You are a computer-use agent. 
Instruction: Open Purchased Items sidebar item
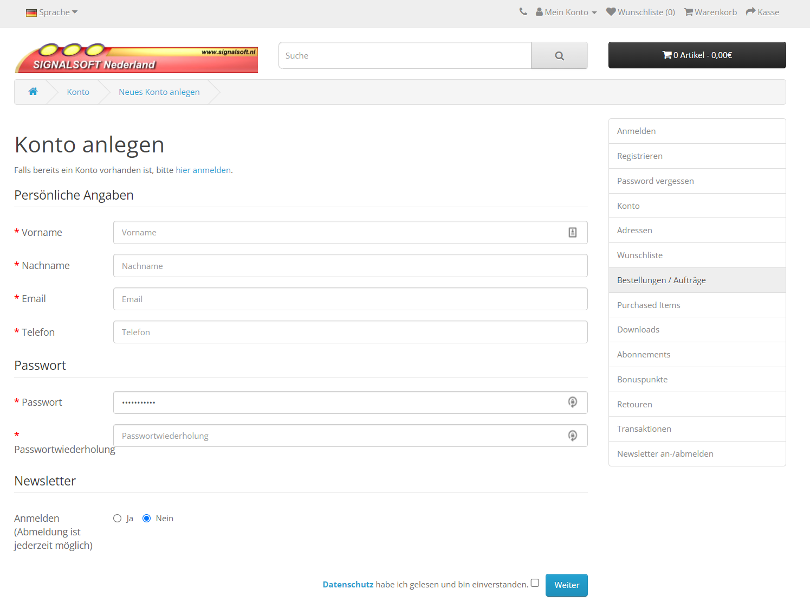[697, 305]
